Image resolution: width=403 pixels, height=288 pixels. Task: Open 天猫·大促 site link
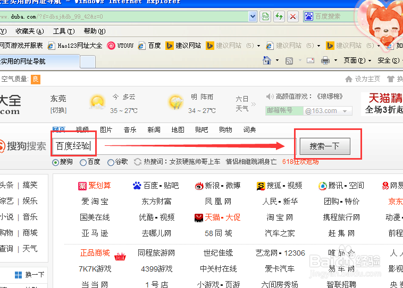217,217
